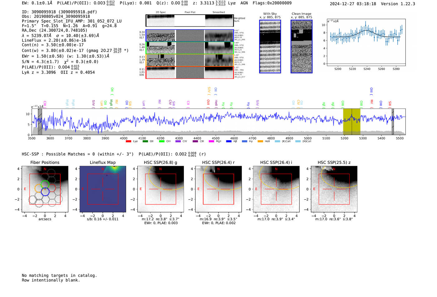Image resolution: width=437 pixels, height=297 pixels.
Task: Click the lime OIII legend swatch
Action: pos(162,141)
